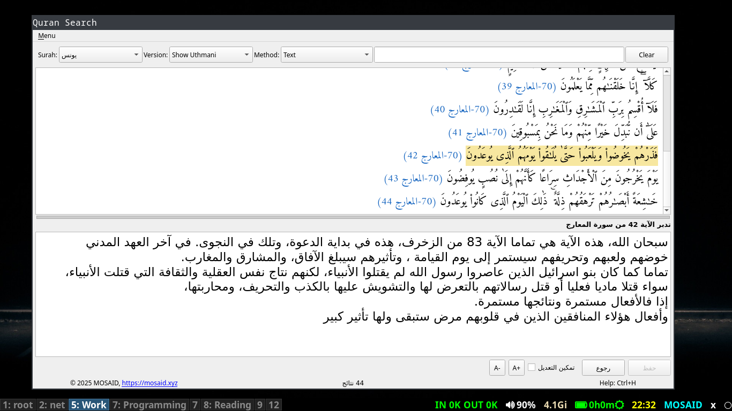Click the scroll-up arrow of the verses list
This screenshot has width=732, height=411.
(x=667, y=72)
